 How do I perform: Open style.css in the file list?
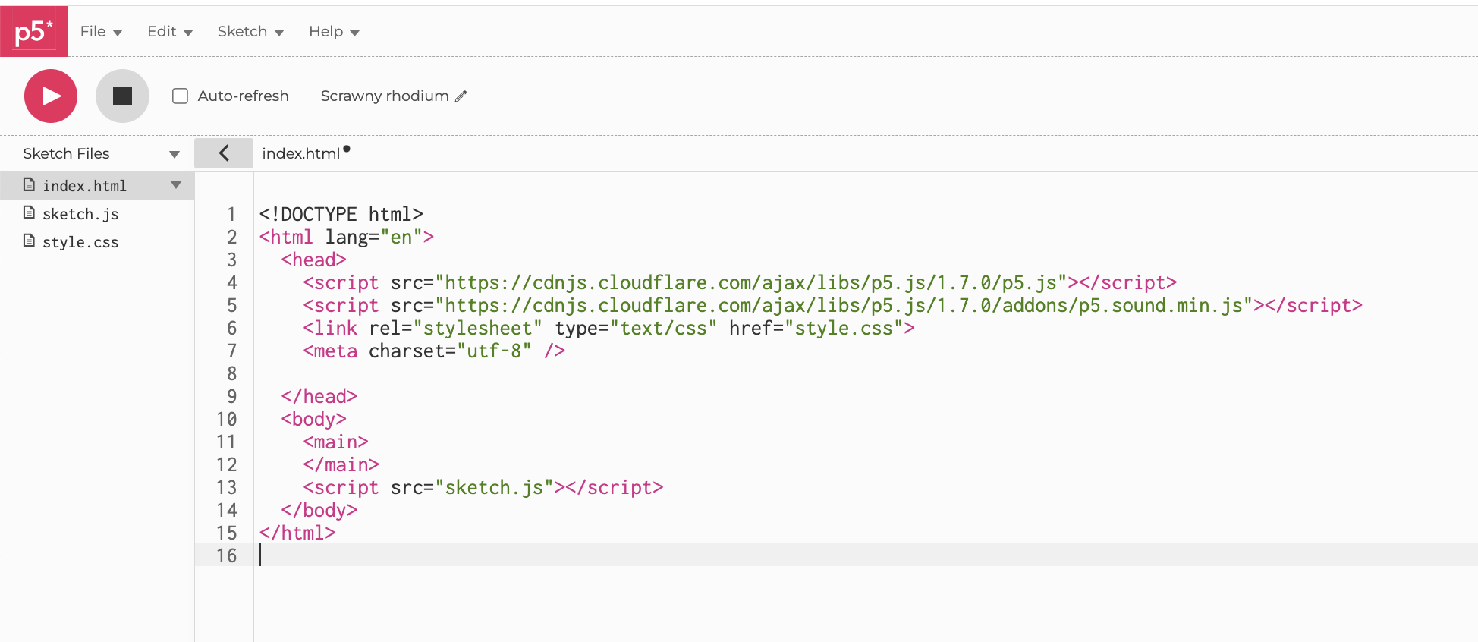80,242
